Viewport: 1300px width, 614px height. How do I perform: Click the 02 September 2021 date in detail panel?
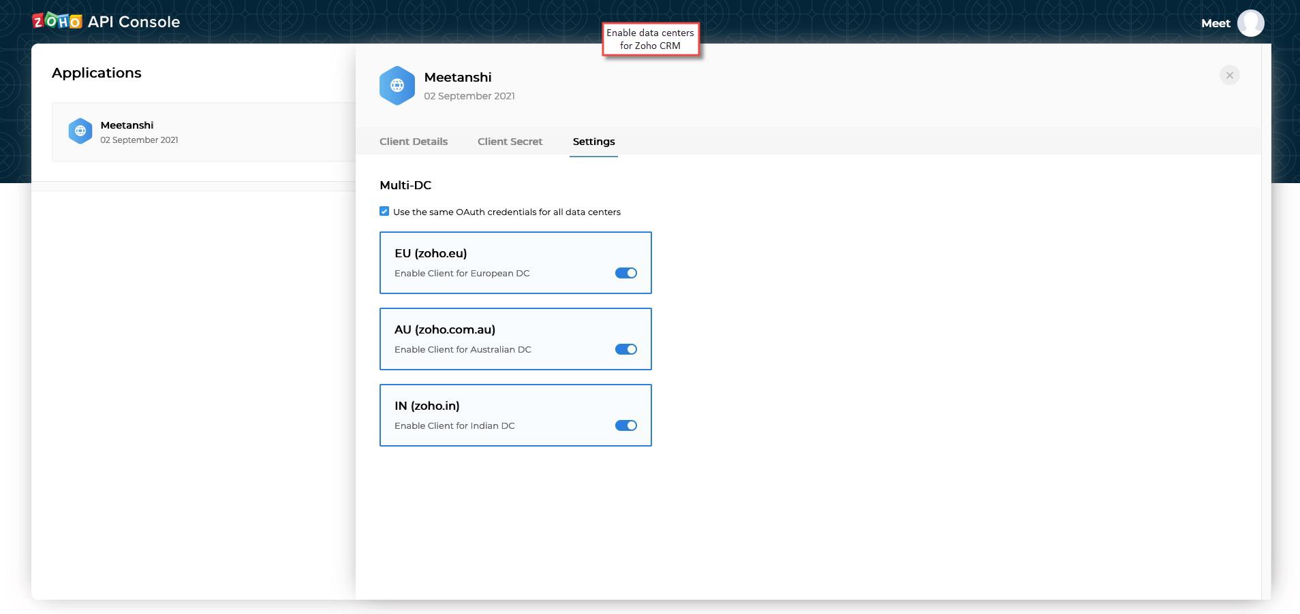(469, 96)
